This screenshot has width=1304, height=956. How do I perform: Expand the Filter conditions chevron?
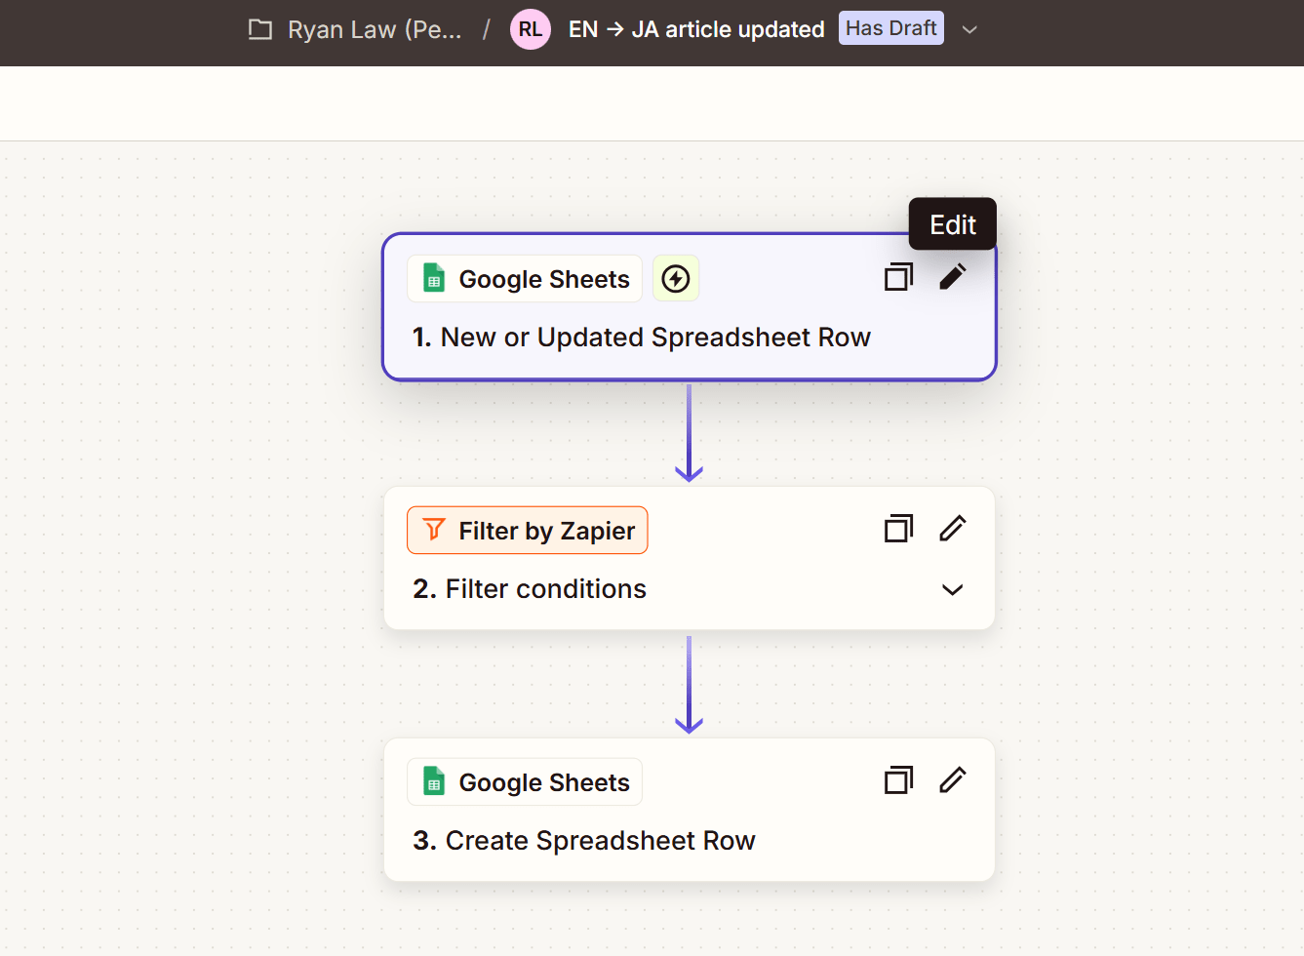[953, 589]
